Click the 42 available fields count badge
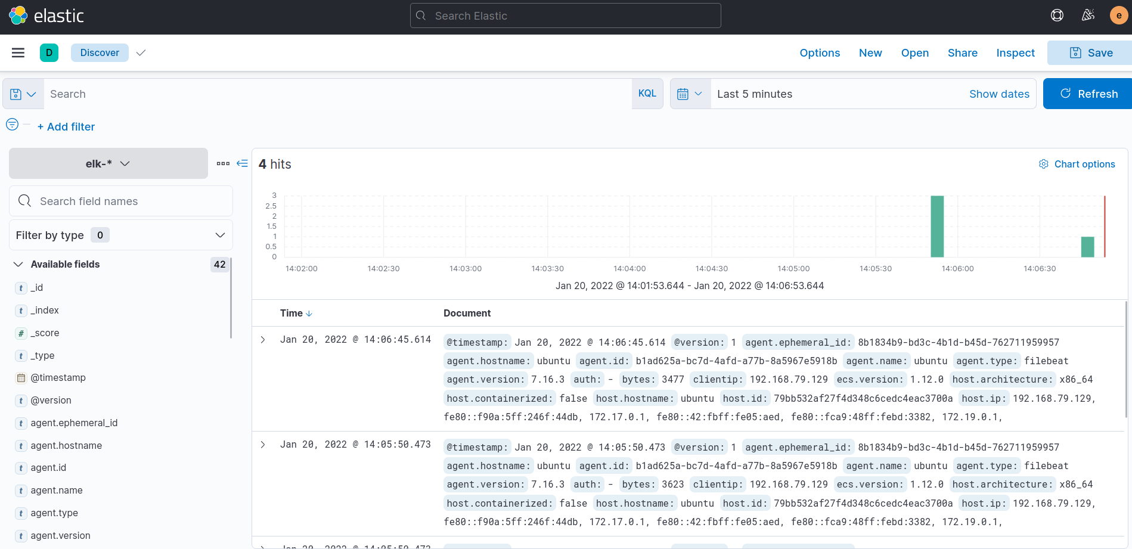The height and width of the screenshot is (549, 1132). [219, 265]
